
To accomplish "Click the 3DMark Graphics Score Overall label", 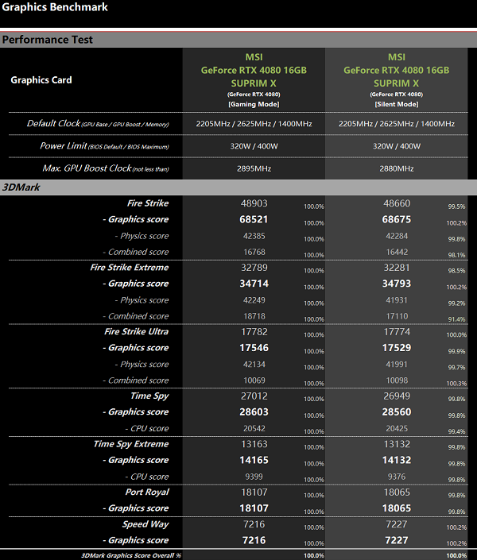I will (x=131, y=556).
